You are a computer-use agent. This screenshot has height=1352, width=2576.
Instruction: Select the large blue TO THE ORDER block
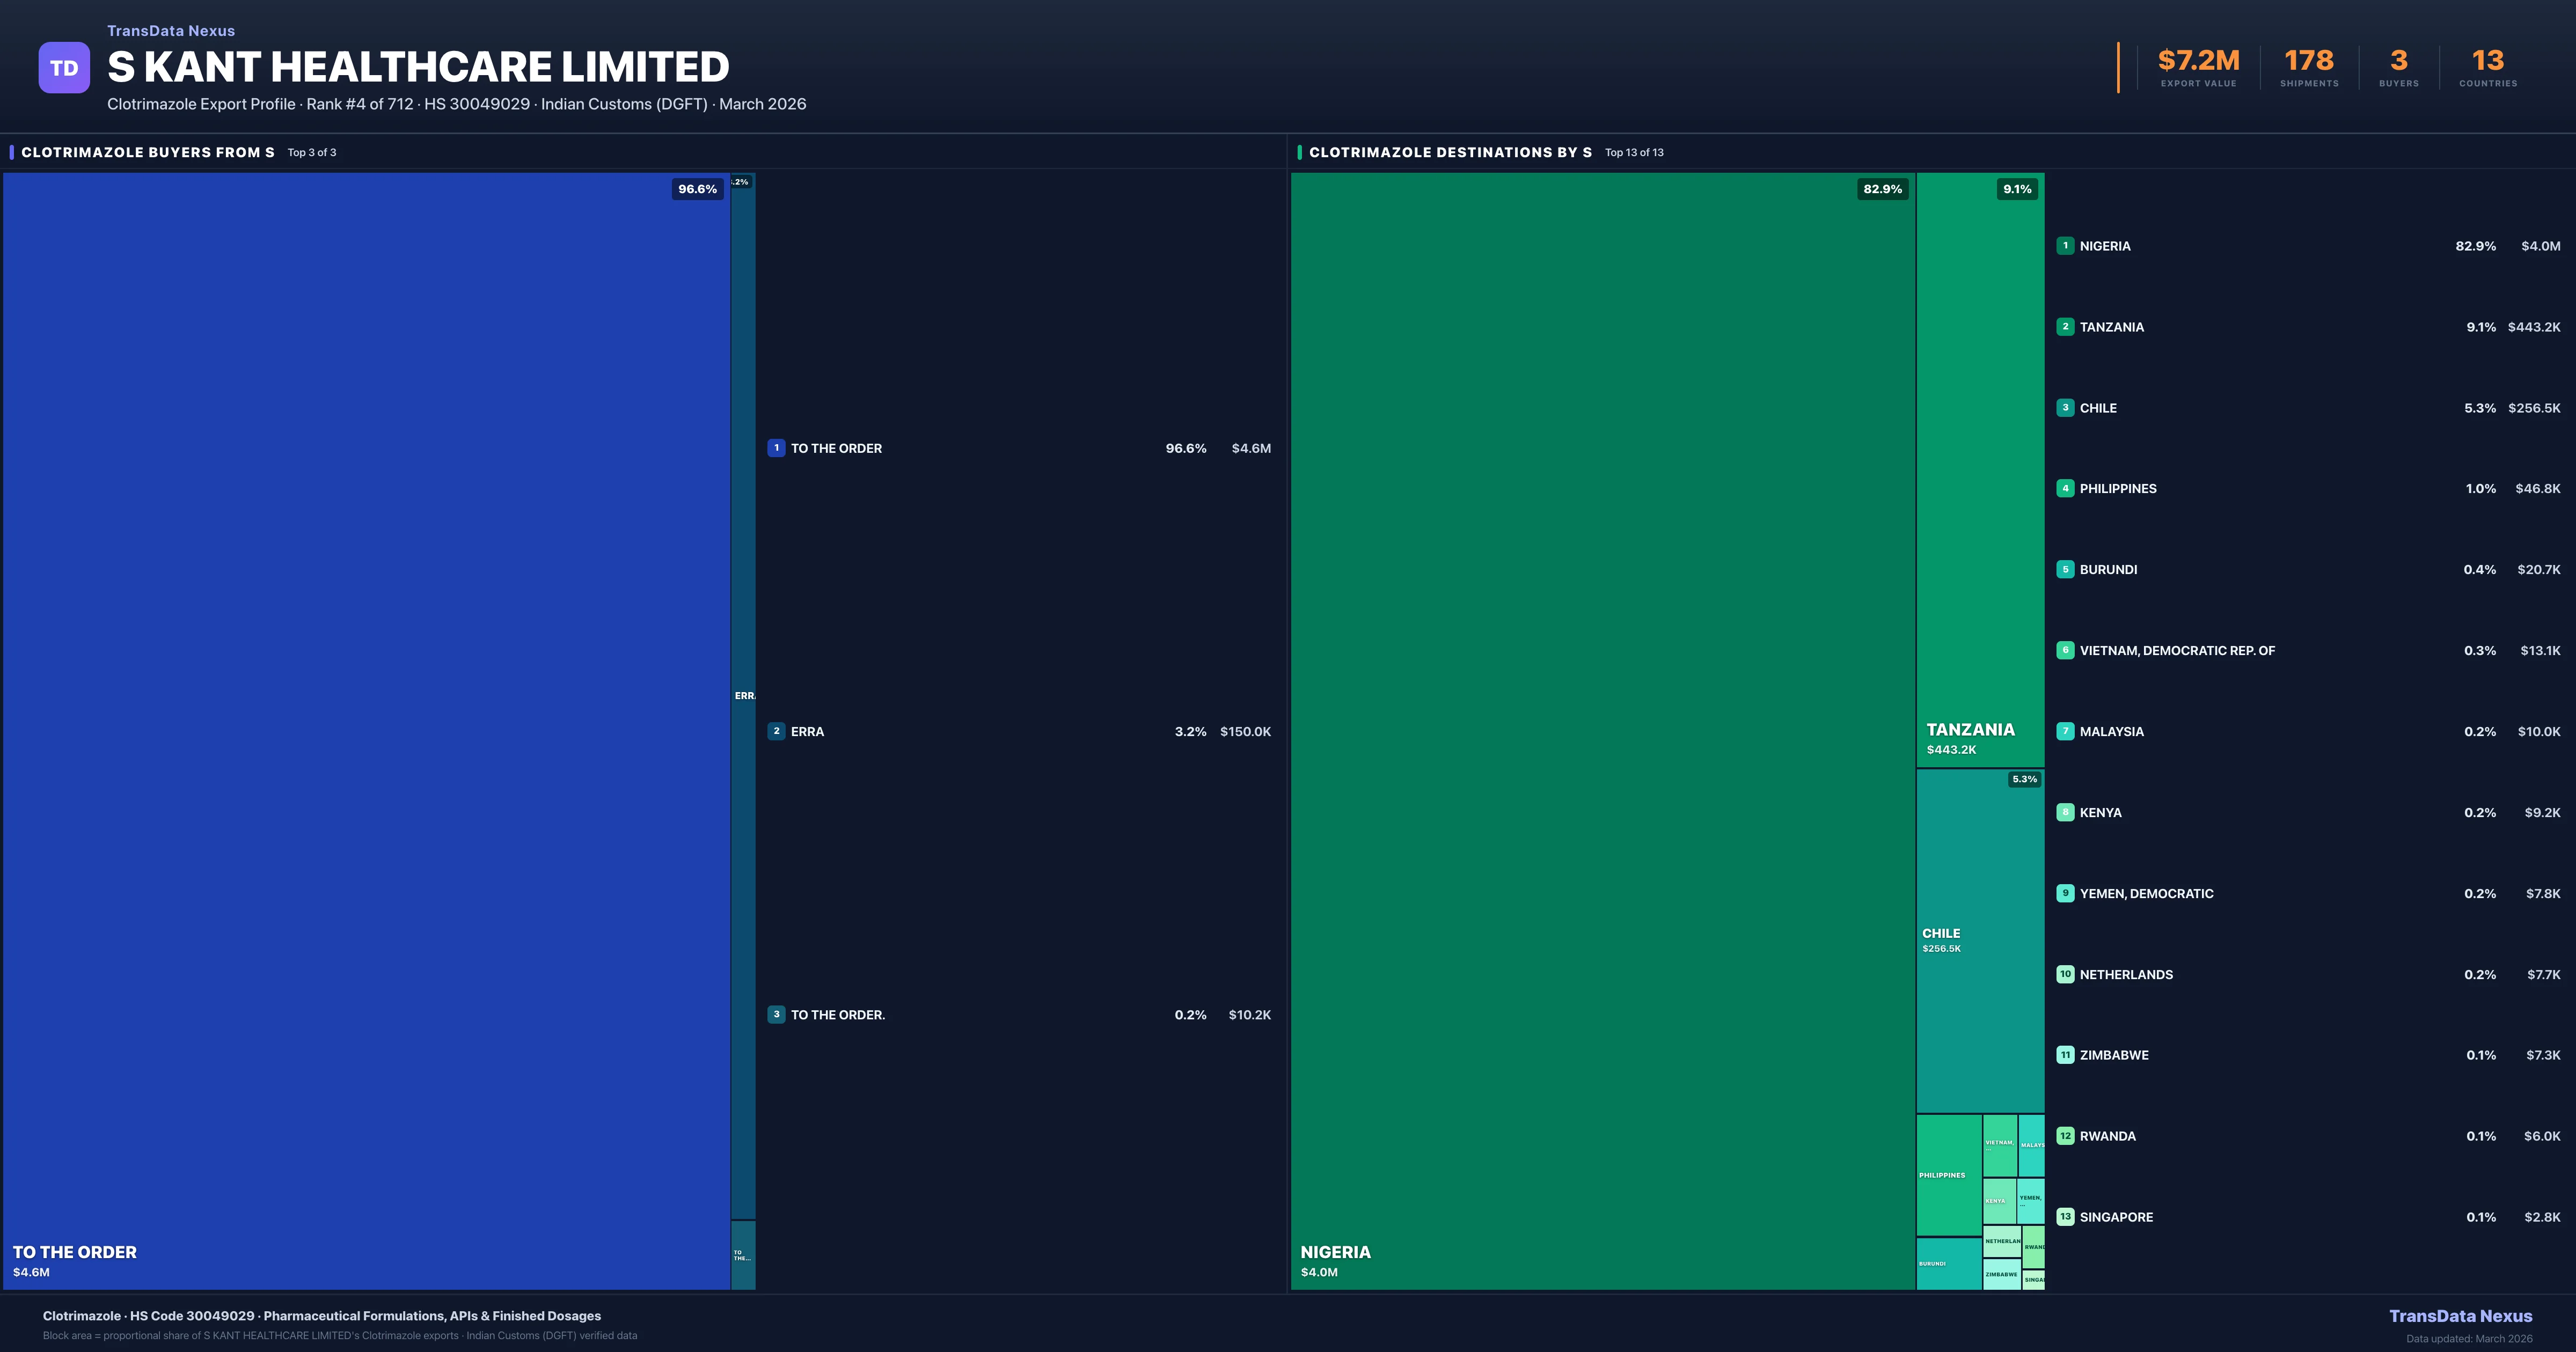pos(366,730)
